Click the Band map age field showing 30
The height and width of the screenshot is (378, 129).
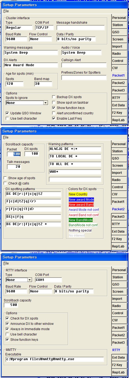coord(43,84)
